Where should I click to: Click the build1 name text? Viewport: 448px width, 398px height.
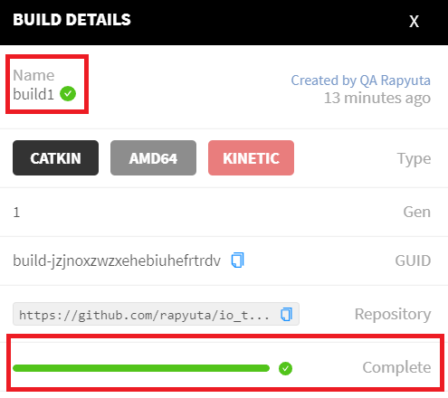tap(33, 94)
